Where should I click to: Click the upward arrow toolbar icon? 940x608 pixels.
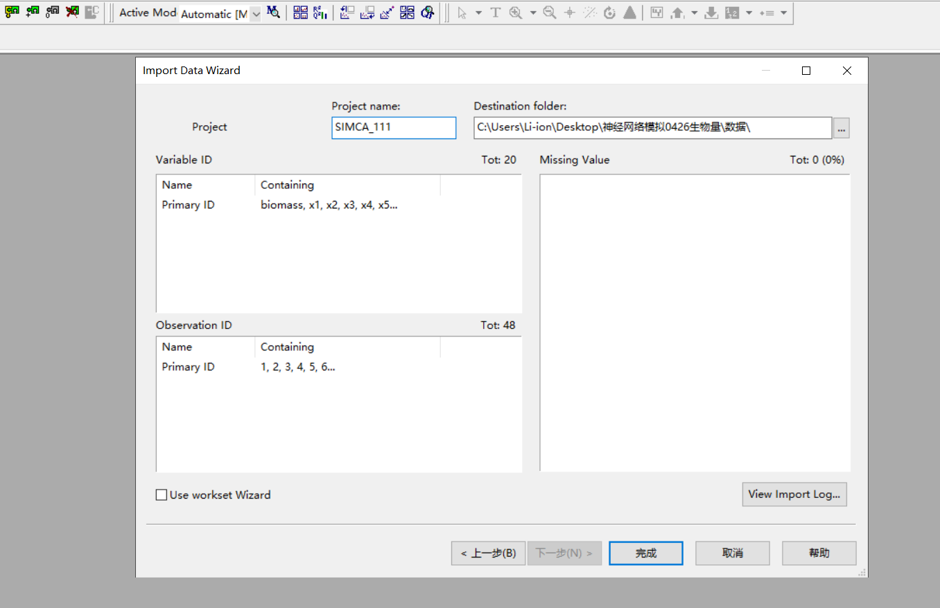677,13
